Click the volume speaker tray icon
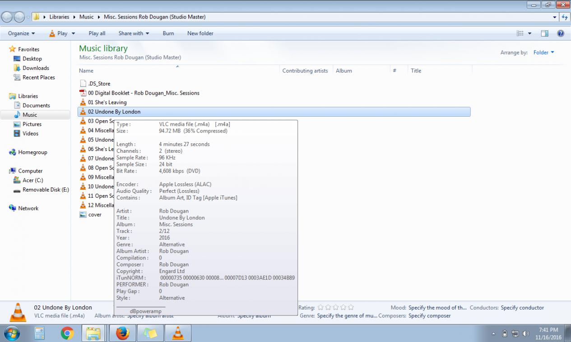This screenshot has width=571, height=342. coord(525,333)
